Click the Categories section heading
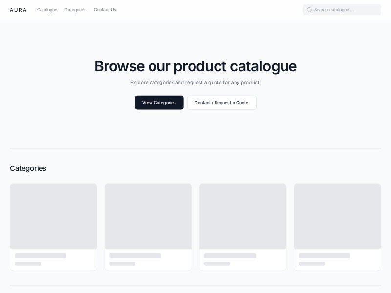The image size is (391, 293). pyautogui.click(x=28, y=168)
